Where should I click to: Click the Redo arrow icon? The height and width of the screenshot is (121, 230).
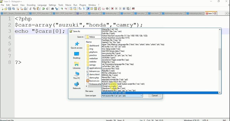click(47, 9)
